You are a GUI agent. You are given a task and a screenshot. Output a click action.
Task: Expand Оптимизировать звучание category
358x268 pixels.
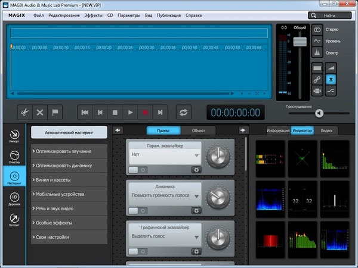coord(69,151)
